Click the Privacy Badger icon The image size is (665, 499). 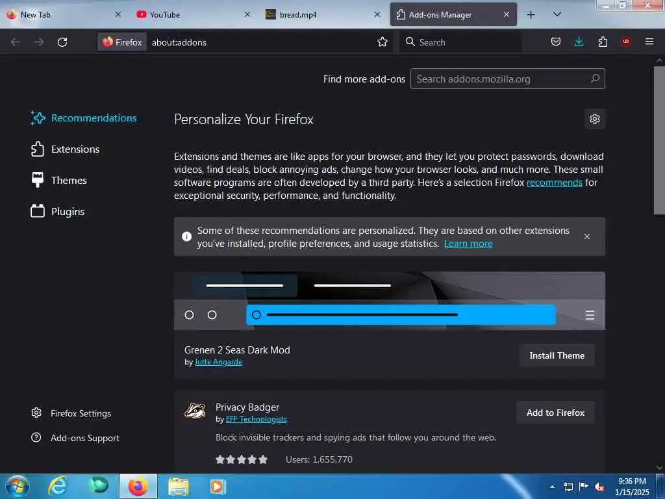[x=195, y=411]
